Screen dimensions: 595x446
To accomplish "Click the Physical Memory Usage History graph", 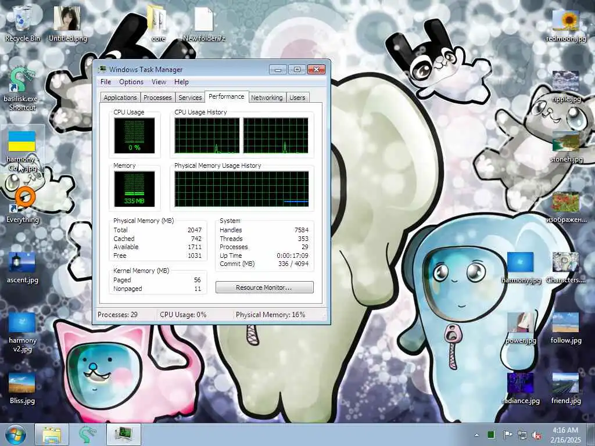I will 242,189.
